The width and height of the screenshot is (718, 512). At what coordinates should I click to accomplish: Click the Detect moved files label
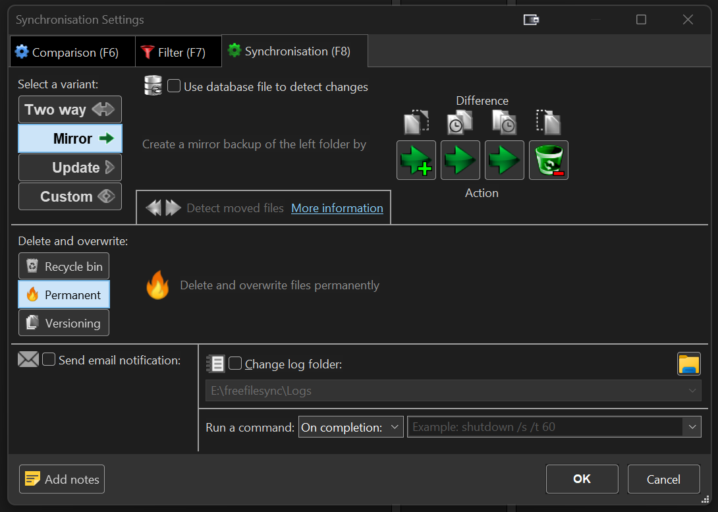coord(235,208)
